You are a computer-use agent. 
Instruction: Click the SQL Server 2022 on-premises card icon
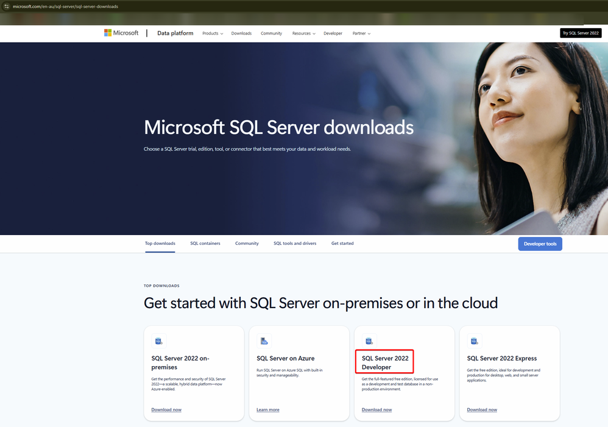158,341
